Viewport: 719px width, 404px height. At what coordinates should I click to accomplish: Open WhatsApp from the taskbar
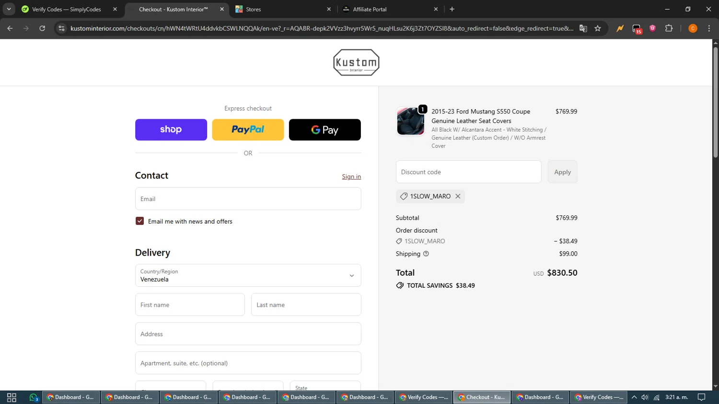(x=34, y=397)
